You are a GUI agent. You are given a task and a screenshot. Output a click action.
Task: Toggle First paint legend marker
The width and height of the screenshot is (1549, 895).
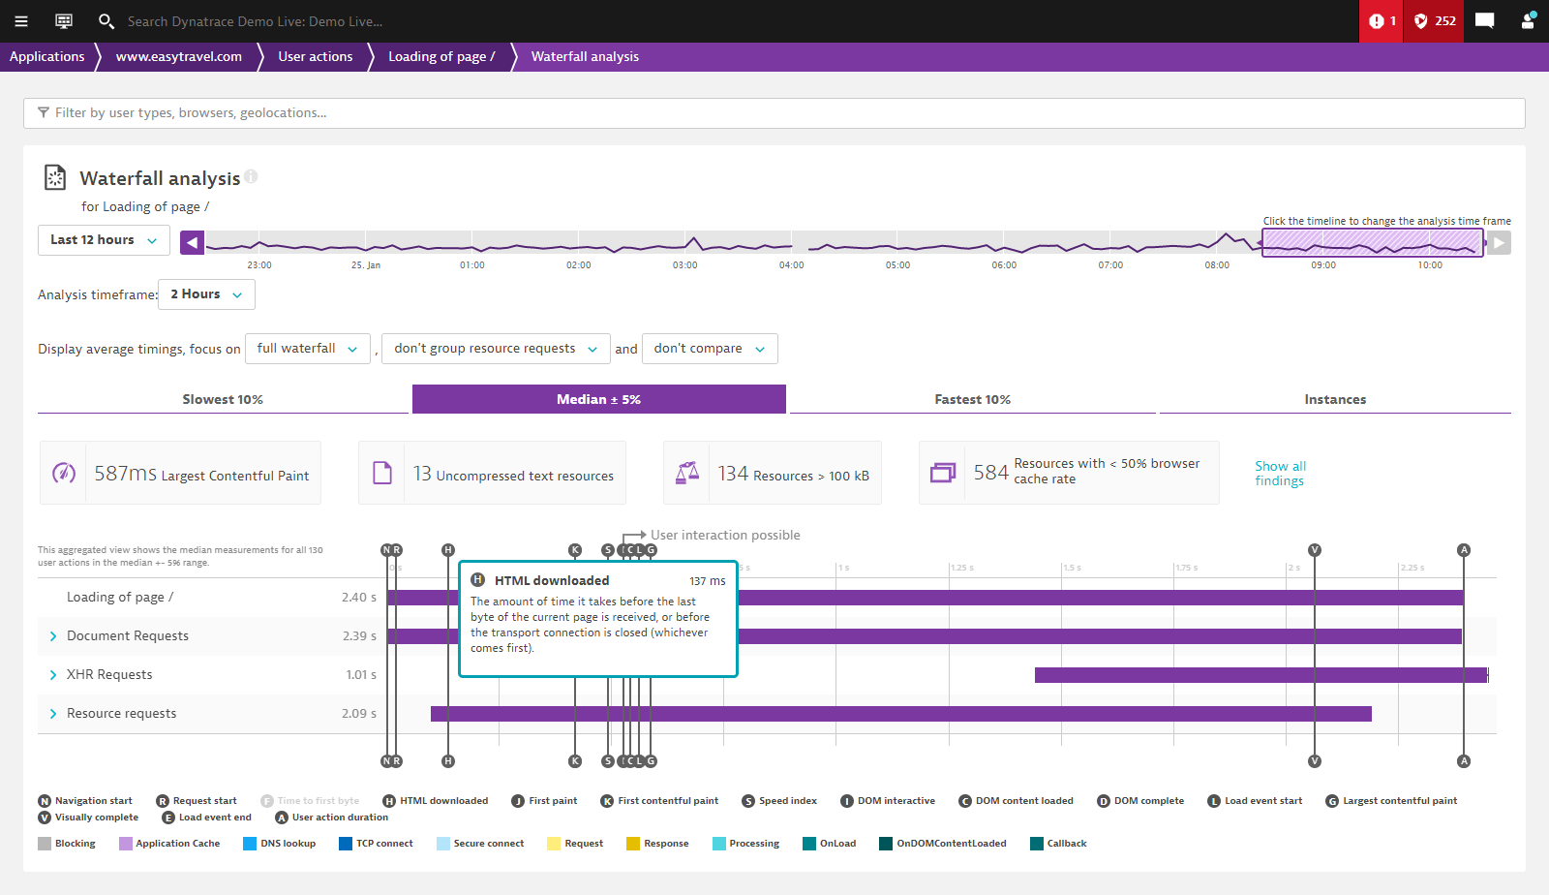pyautogui.click(x=545, y=801)
